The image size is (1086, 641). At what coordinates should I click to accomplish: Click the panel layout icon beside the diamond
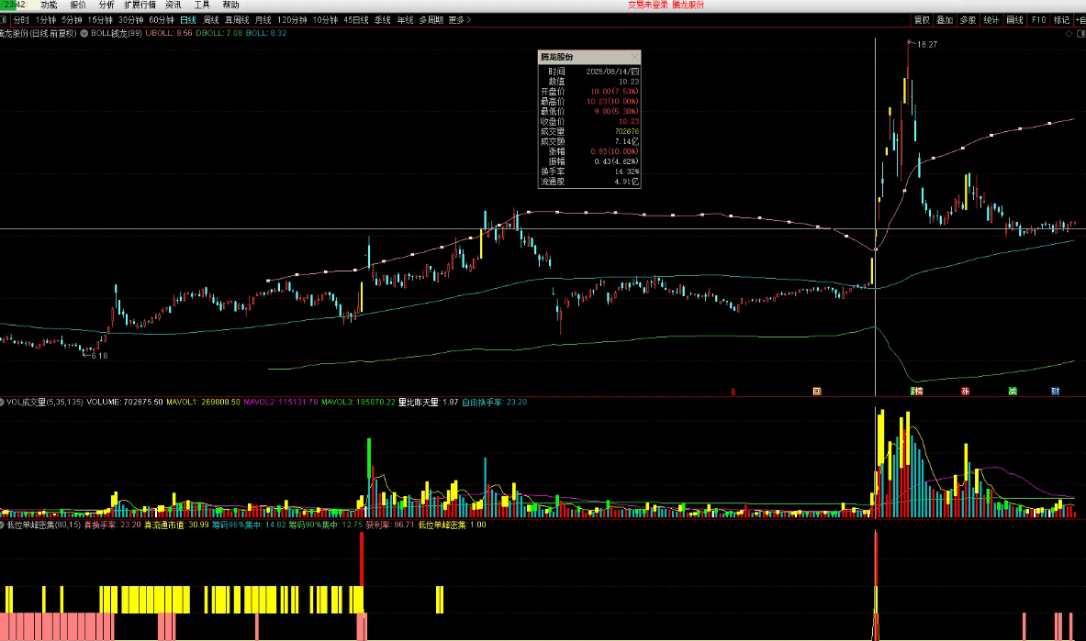click(1080, 33)
